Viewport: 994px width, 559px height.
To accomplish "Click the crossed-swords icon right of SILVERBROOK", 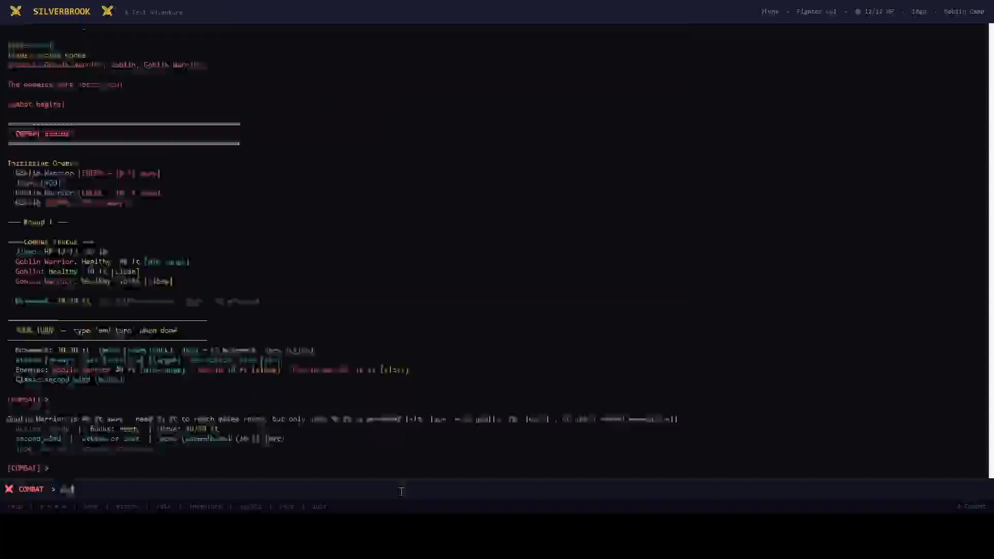I will (107, 11).
